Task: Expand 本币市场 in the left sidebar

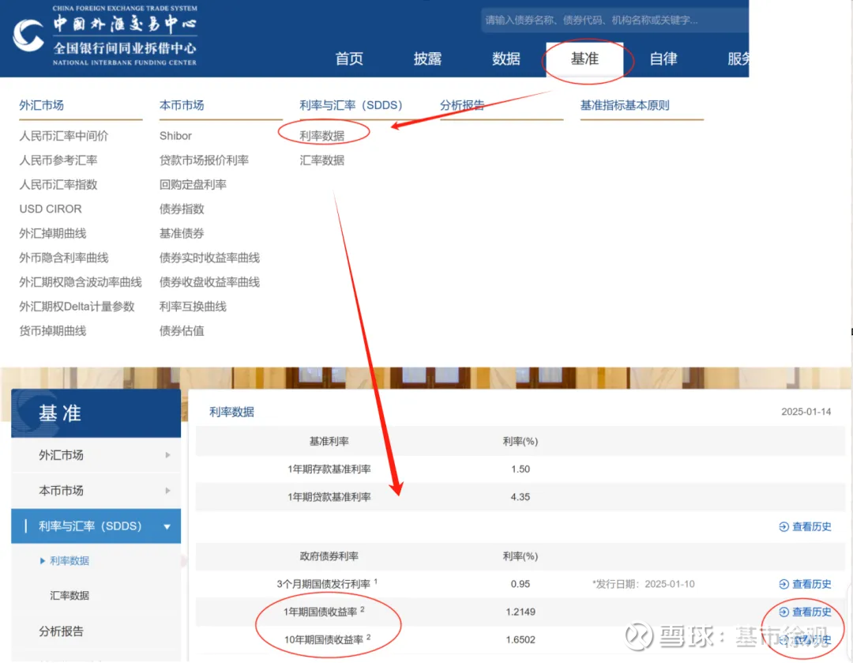Action: [96, 491]
